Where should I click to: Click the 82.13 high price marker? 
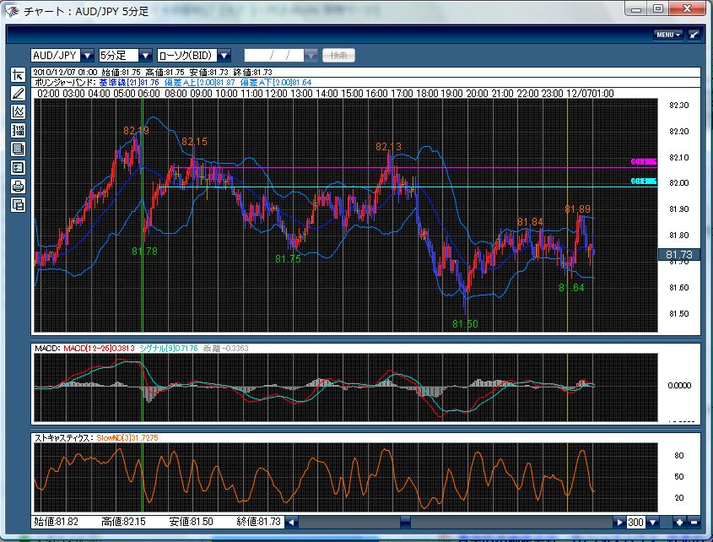click(x=388, y=147)
